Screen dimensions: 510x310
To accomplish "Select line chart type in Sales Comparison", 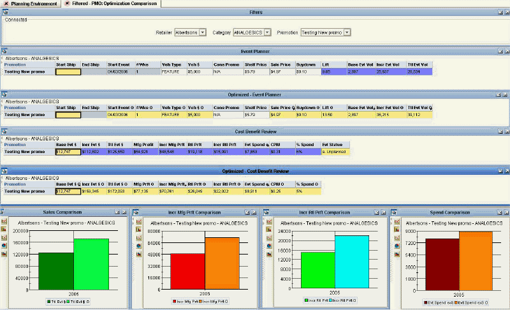I will pyautogui.click(x=4, y=221).
